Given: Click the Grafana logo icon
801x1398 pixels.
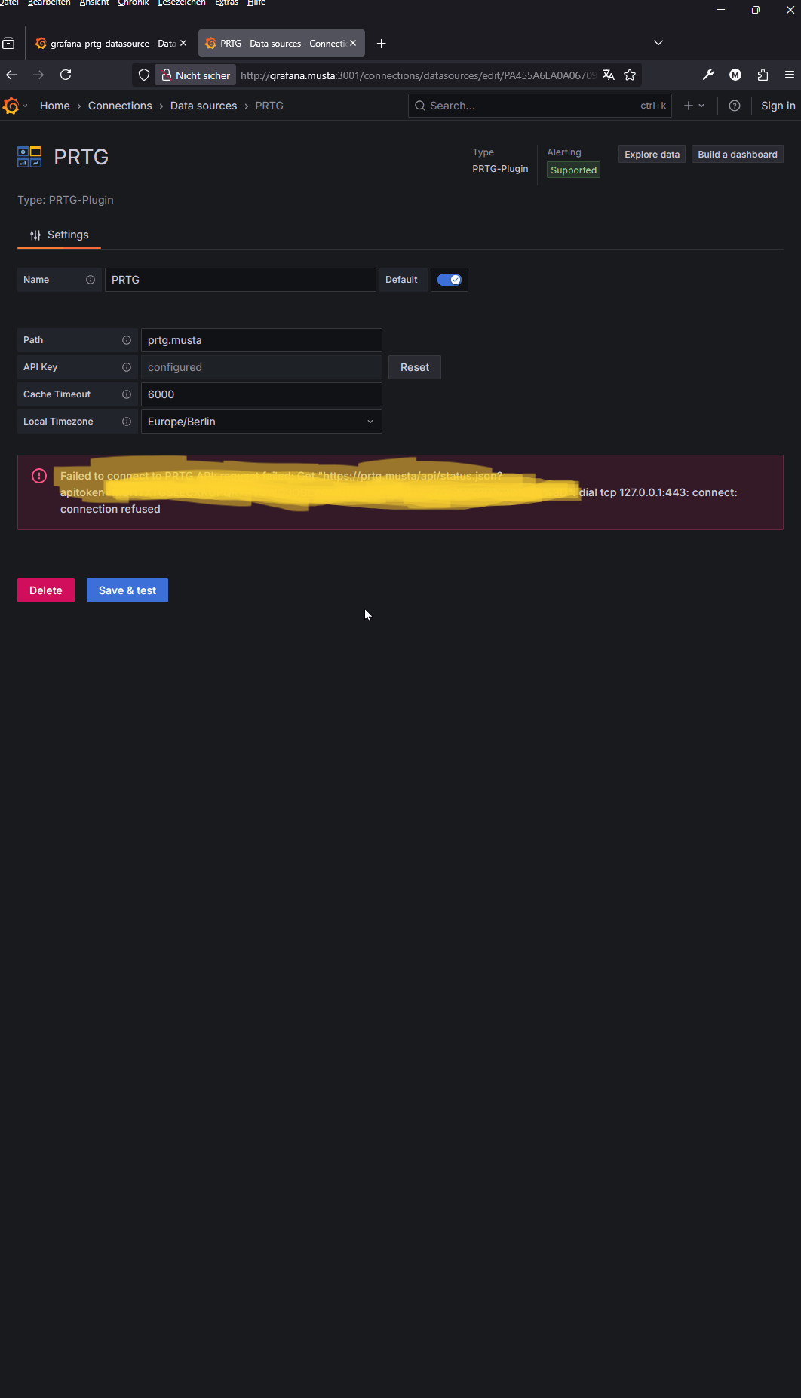Looking at the screenshot, I should [11, 106].
